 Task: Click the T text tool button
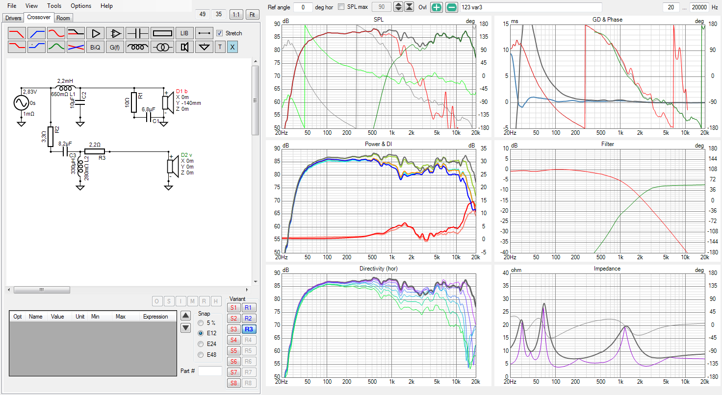coord(220,47)
